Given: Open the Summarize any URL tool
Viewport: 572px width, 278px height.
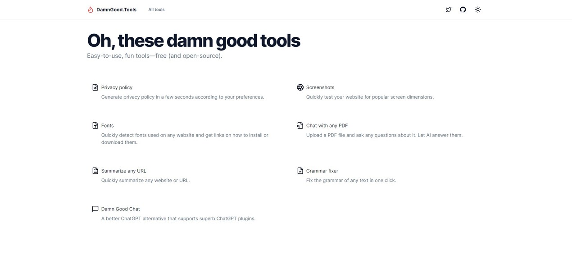Looking at the screenshot, I should coord(123,171).
